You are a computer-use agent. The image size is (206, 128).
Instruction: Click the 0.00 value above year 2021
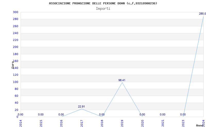[x=163, y=114]
